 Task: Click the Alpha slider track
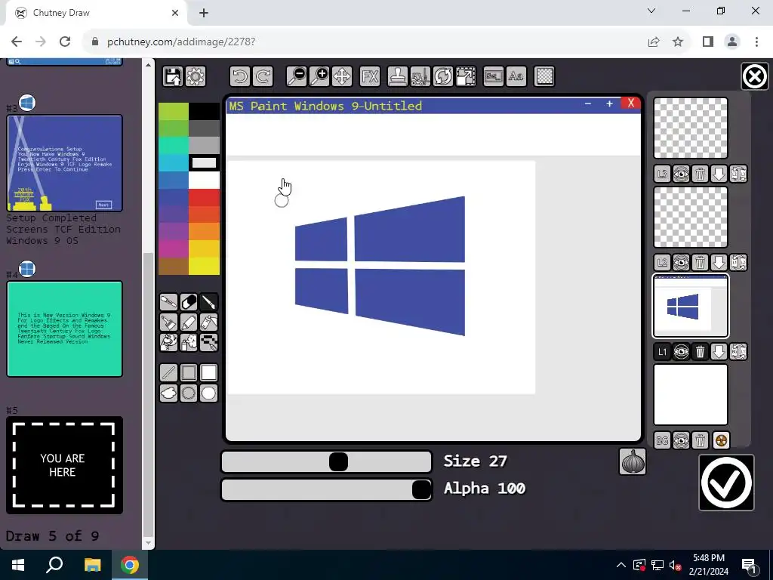tap(326, 489)
